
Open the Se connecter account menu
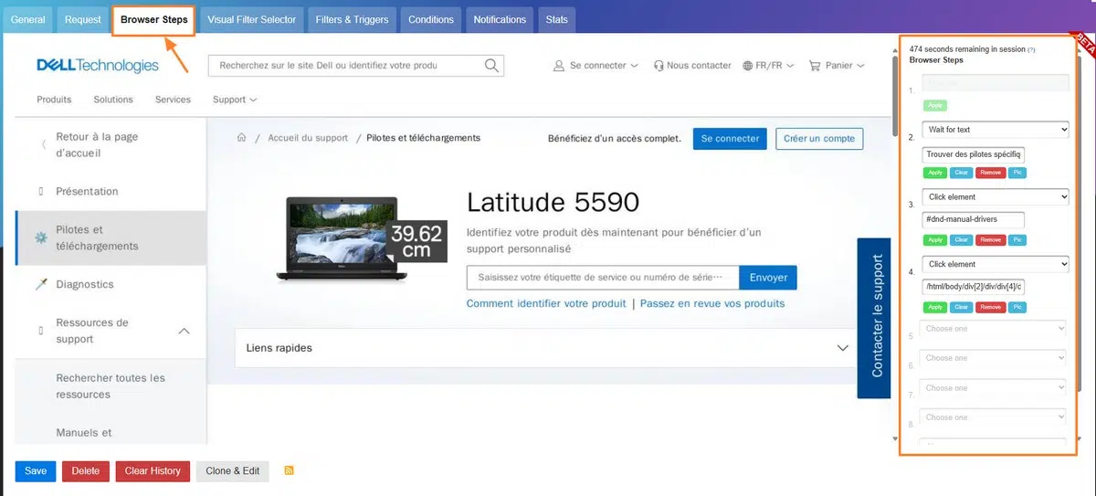[595, 66]
